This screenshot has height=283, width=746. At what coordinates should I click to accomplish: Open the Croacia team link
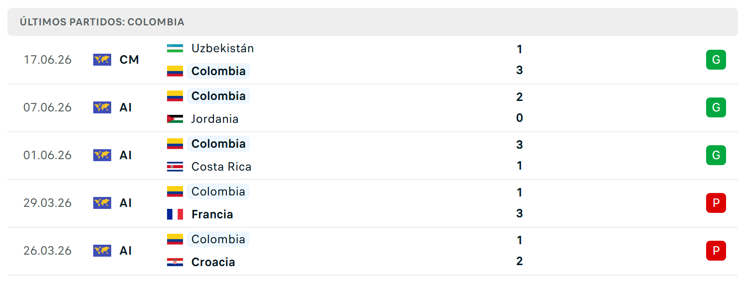pos(213,262)
